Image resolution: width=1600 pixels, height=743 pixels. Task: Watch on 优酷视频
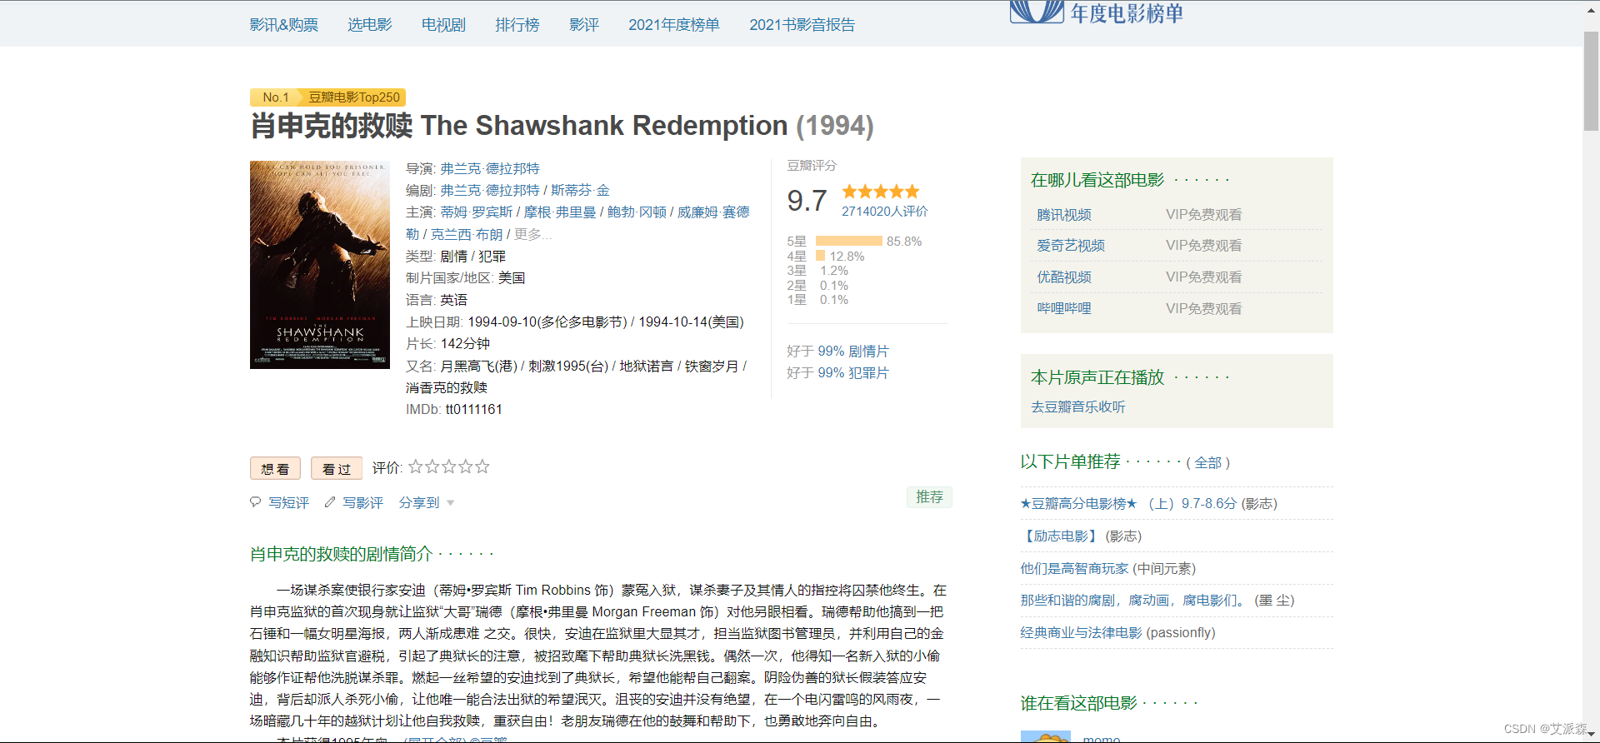(1064, 277)
